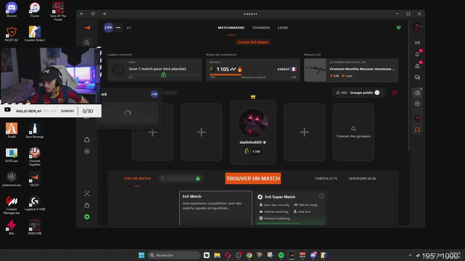Go back using FACEIT's back arrow

click(82, 14)
